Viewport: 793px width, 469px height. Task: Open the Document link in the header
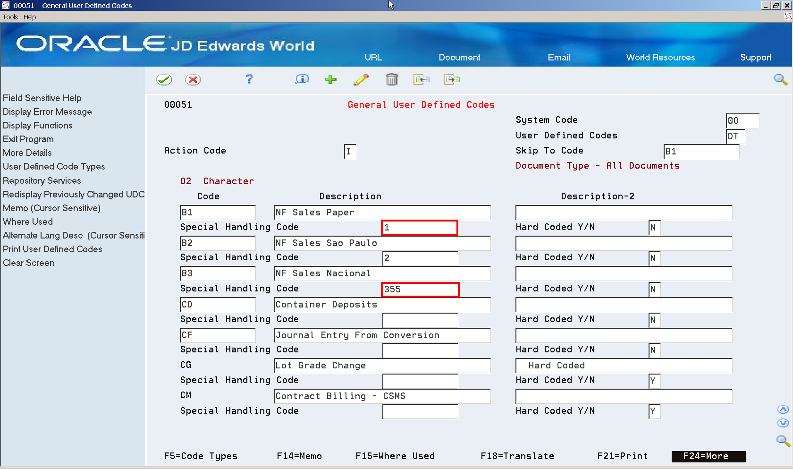459,57
